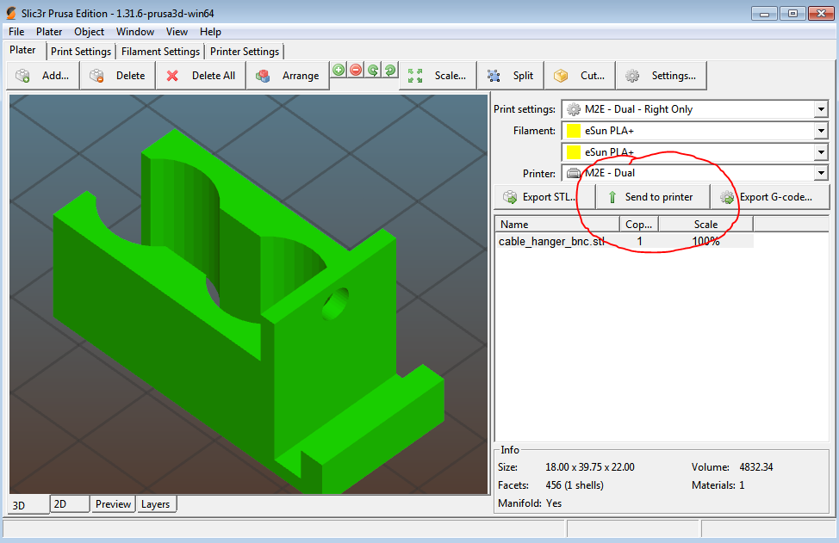Click the Export G-code... button

coord(769,197)
